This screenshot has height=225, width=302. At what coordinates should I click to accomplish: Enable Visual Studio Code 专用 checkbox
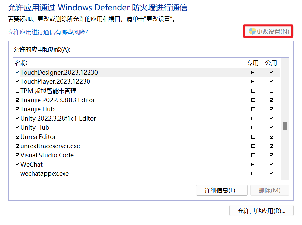pos(253,155)
